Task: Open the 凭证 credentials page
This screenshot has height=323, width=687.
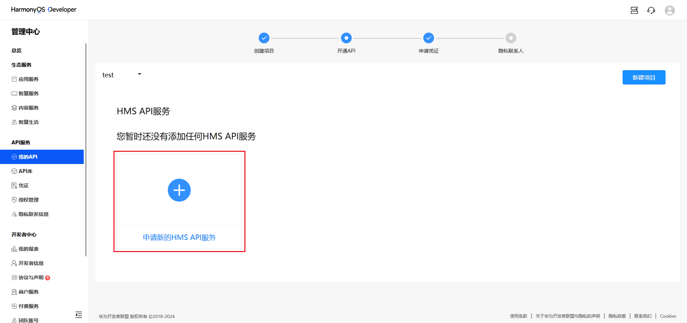Action: [x=24, y=185]
